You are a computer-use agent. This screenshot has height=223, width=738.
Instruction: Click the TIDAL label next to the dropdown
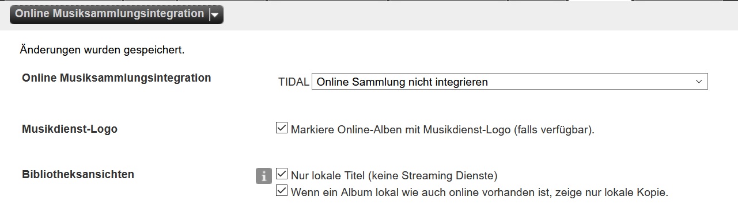(294, 82)
